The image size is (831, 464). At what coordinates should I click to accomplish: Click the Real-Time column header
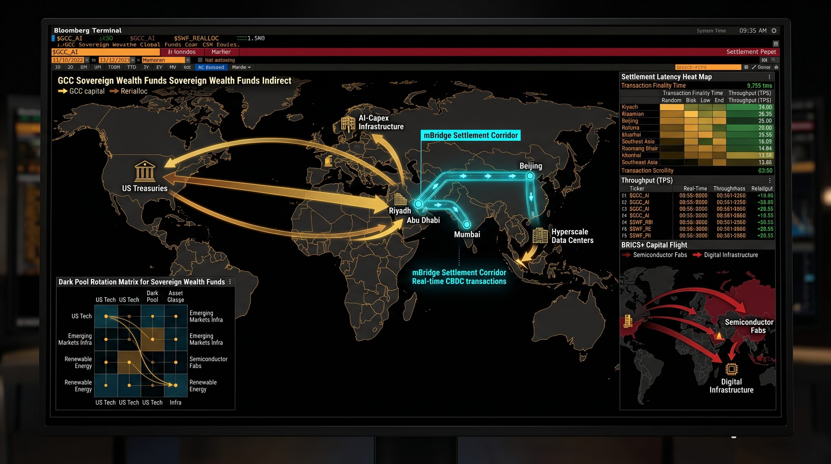(695, 189)
